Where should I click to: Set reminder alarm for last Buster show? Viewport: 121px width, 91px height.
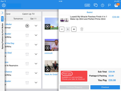[x=27, y=83]
